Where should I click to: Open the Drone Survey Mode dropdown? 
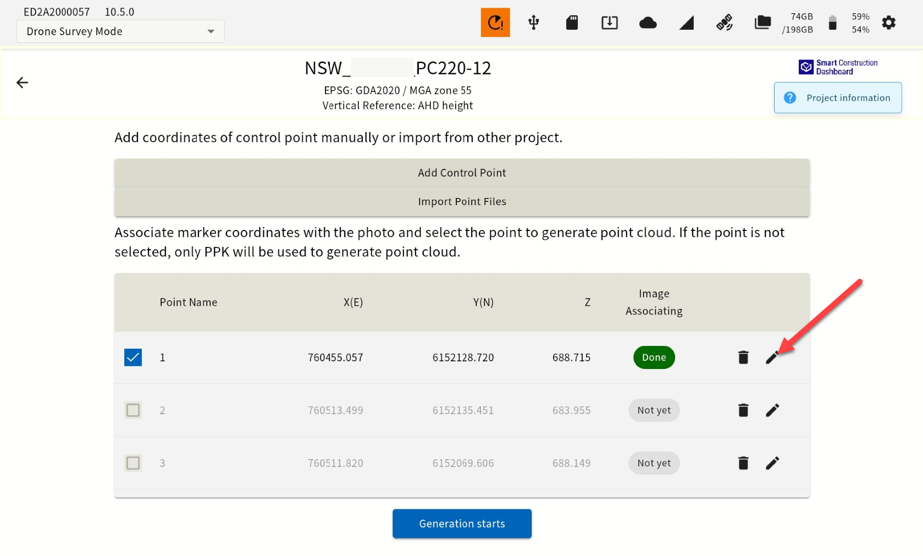point(120,31)
